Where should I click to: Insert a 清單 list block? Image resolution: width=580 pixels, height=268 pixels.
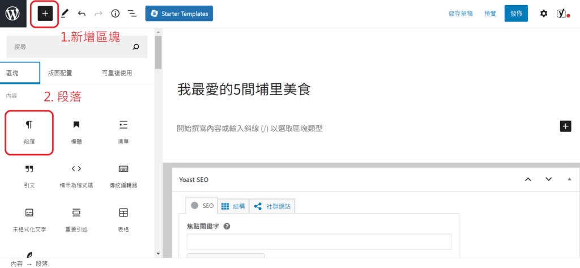[123, 132]
